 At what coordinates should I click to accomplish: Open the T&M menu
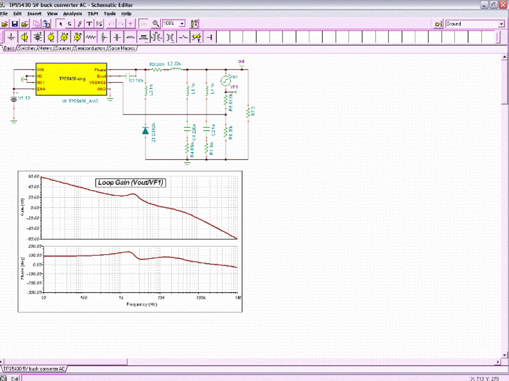point(93,14)
